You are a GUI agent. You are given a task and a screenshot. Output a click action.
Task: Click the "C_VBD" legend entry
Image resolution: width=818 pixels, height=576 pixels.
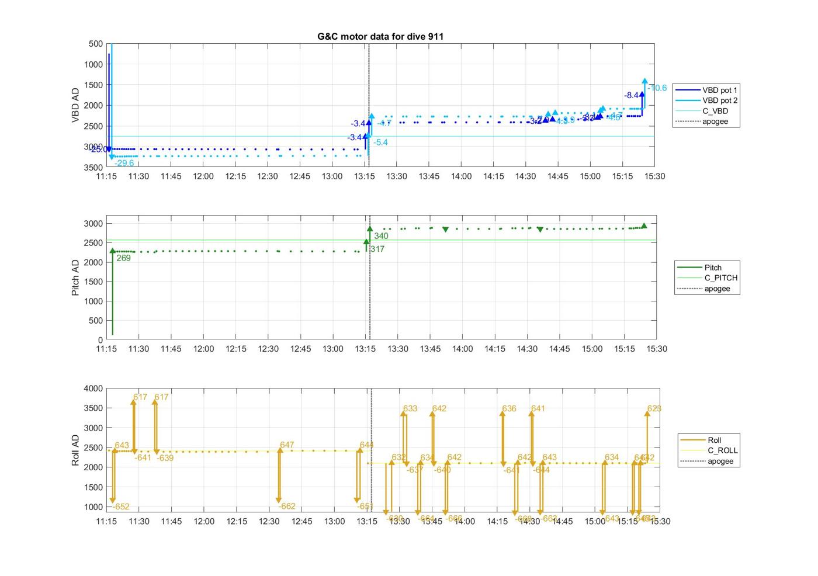702,111
